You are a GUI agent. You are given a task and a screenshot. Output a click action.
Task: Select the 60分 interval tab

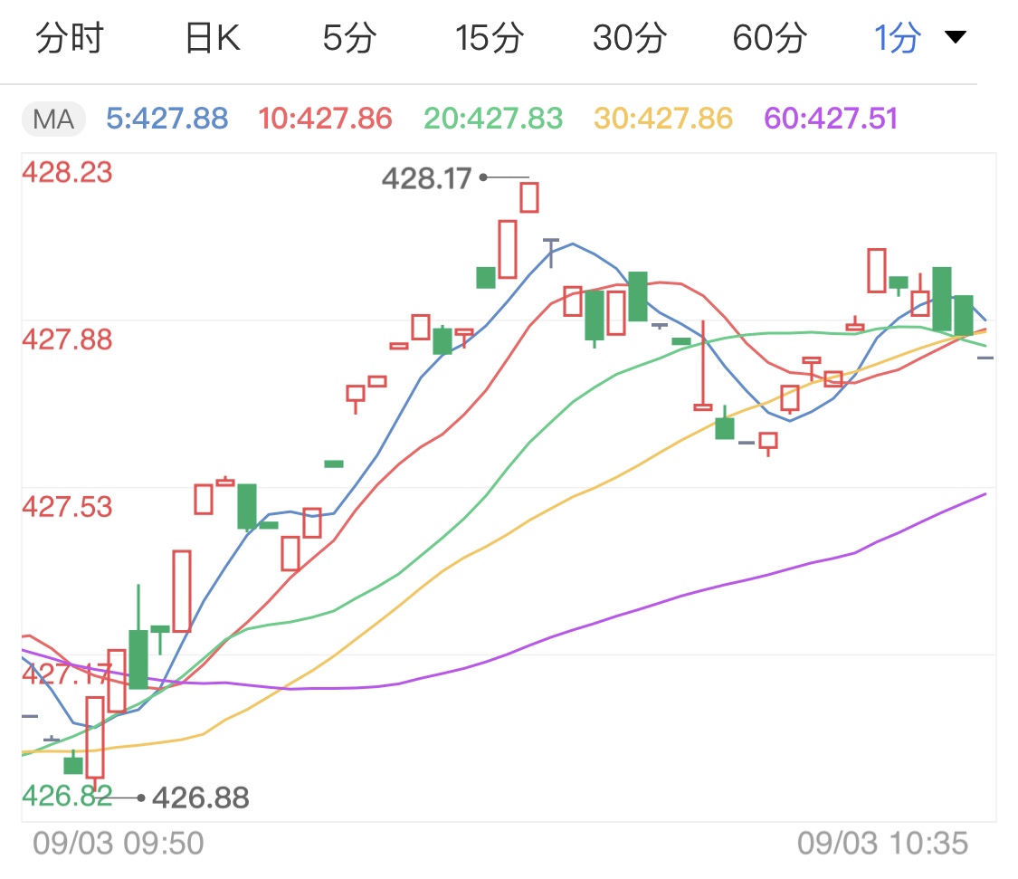[x=770, y=38]
